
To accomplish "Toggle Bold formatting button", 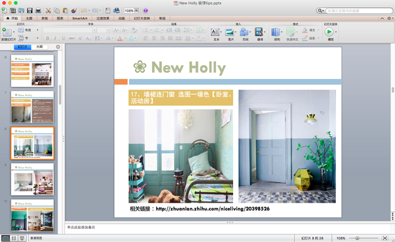I will 47,38.
